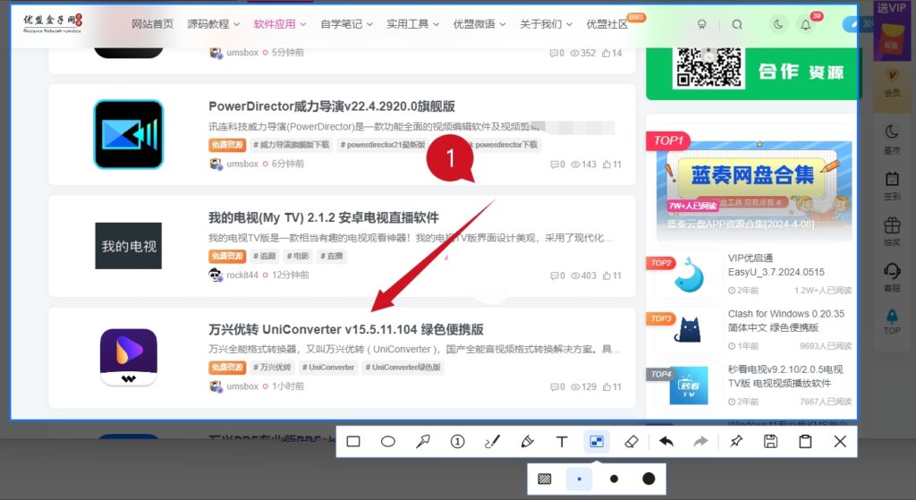
Task: Redo the annotation step
Action: [x=700, y=442]
